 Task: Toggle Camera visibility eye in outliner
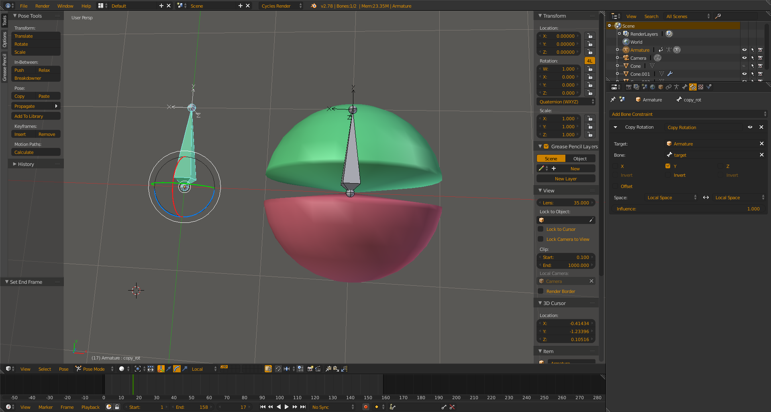coord(744,58)
